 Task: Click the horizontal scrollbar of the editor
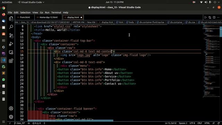(x=70, y=120)
